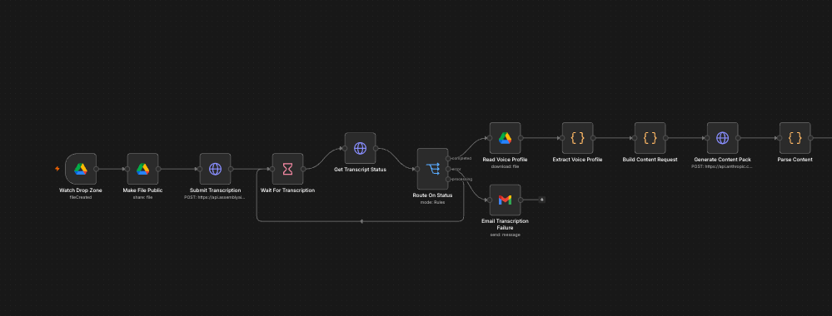The image size is (832, 316).
Task: Click the "Route On Status" label
Action: pos(432,195)
